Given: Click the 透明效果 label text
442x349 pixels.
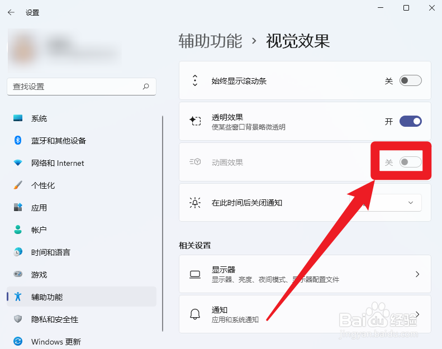Looking at the screenshot, I should coord(227,117).
